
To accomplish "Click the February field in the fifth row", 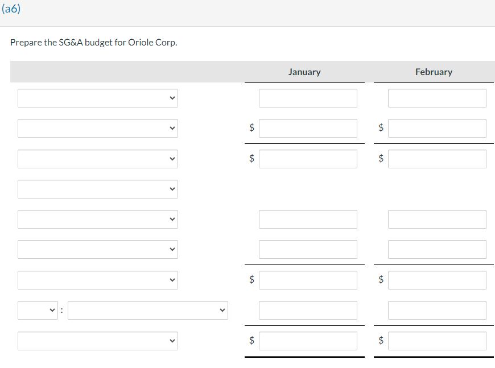I will tap(437, 219).
